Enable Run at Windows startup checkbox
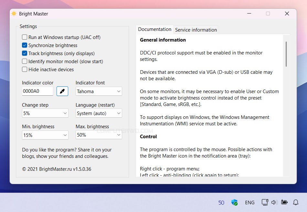The image size is (307, 212). [x=25, y=37]
